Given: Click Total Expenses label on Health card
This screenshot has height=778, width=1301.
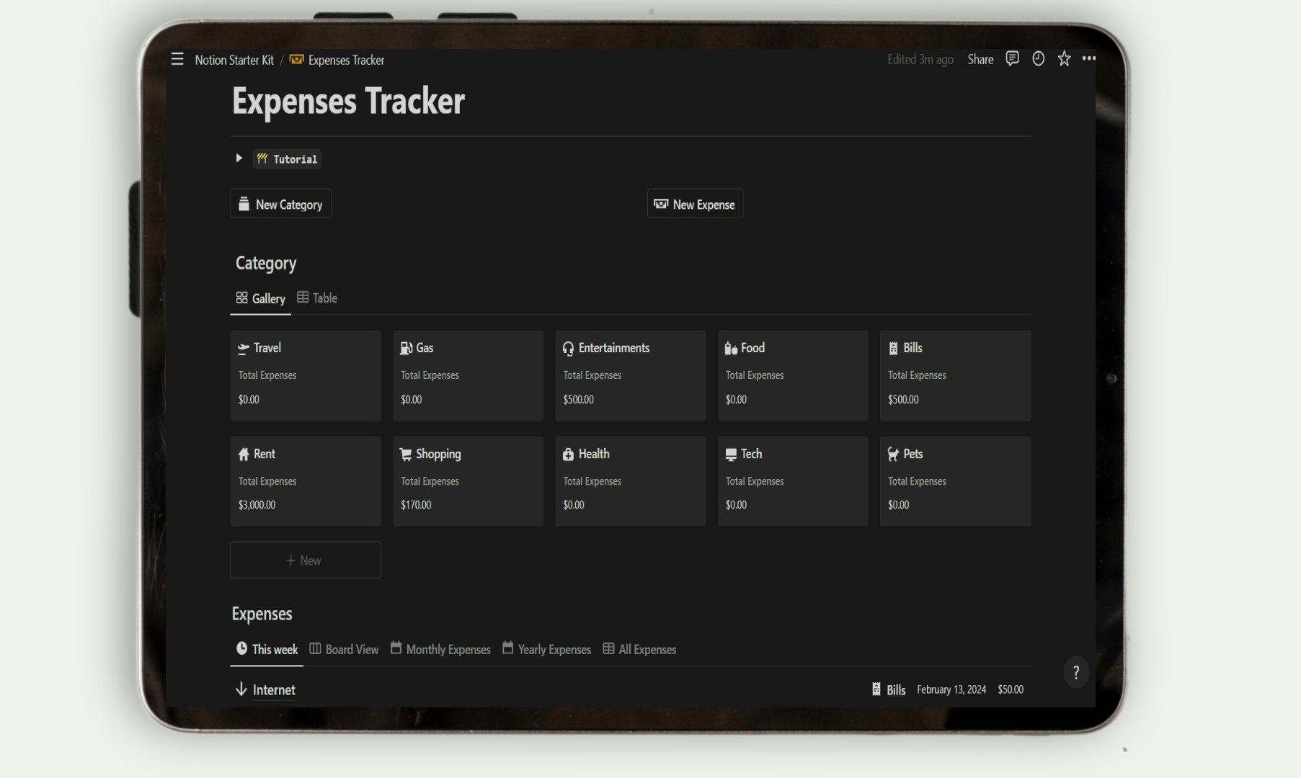Looking at the screenshot, I should 592,481.
